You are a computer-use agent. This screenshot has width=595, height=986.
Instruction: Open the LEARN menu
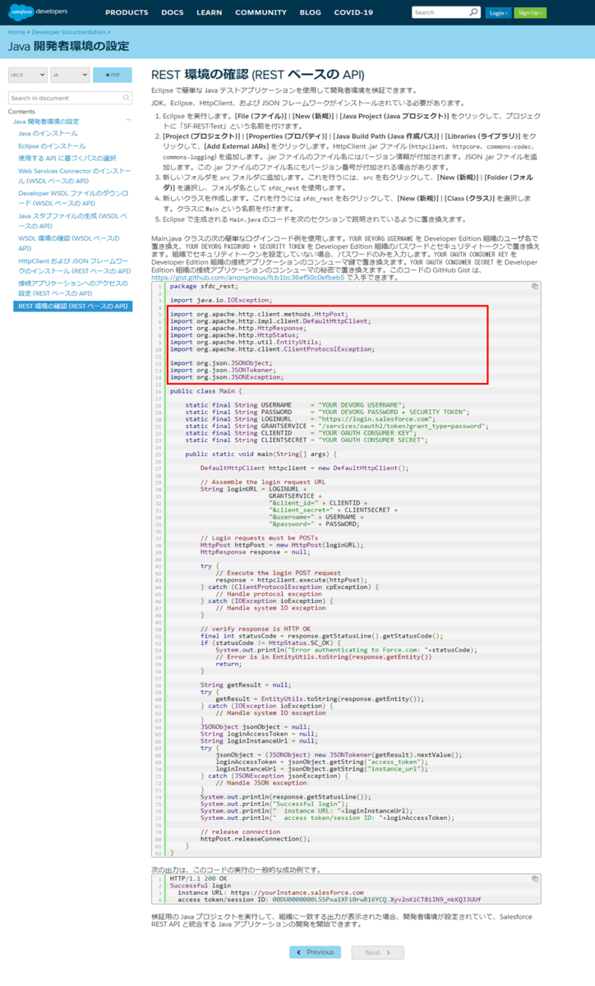coord(210,12)
